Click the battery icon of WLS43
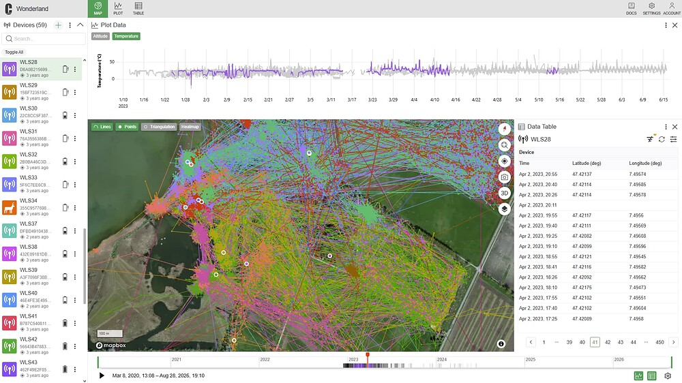The height and width of the screenshot is (383, 682). click(x=65, y=369)
